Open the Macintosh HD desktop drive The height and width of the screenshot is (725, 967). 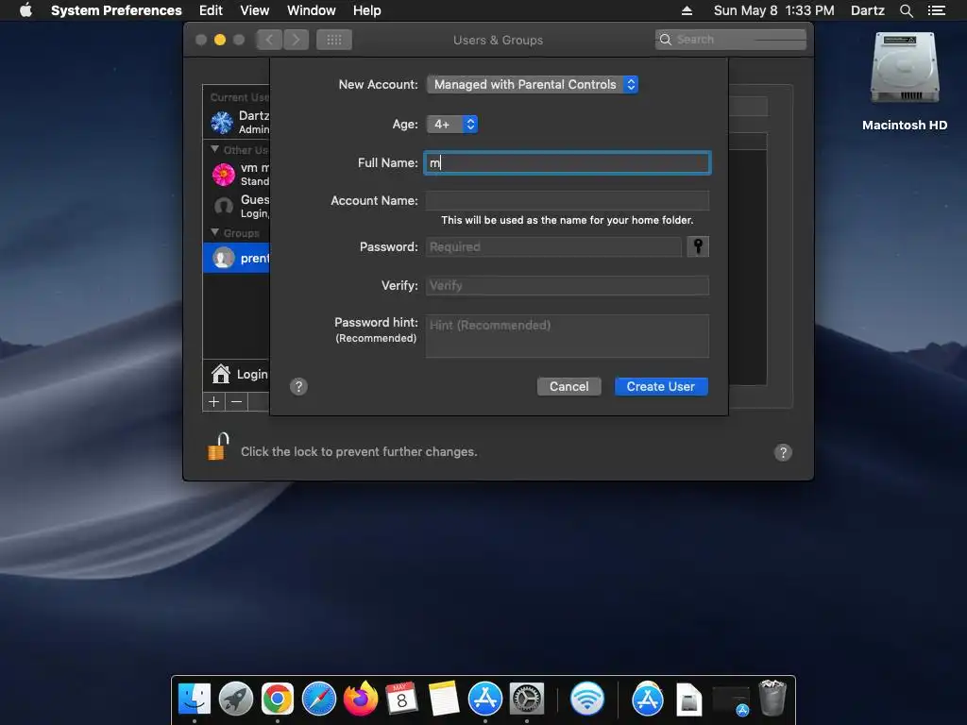point(905,69)
